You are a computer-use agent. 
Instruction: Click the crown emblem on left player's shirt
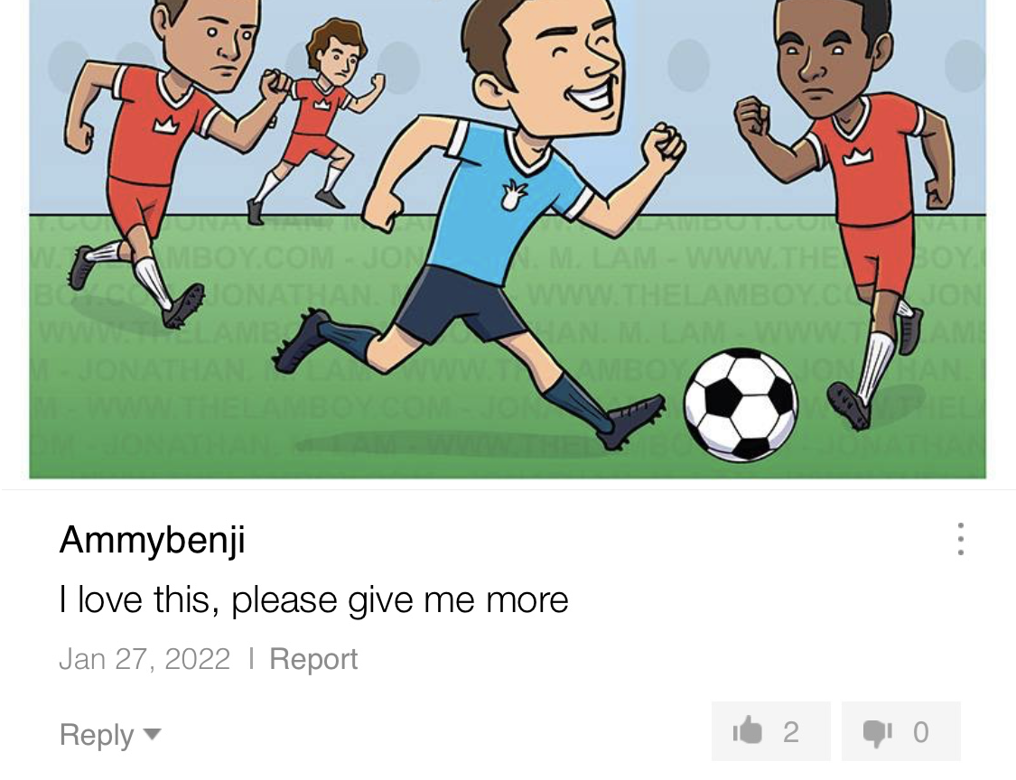(x=166, y=125)
